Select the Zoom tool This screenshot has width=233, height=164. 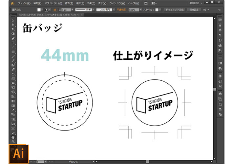click(x=13, y=142)
